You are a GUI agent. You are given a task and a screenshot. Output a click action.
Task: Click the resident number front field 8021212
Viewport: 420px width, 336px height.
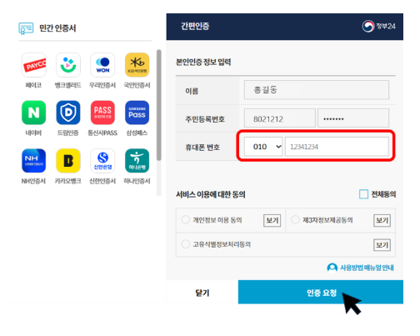pyautogui.click(x=280, y=118)
